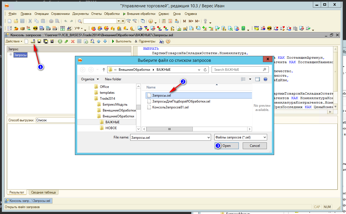Click the green pencil edit query icon
The image size is (346, 214).
pyautogui.click(x=66, y=41)
